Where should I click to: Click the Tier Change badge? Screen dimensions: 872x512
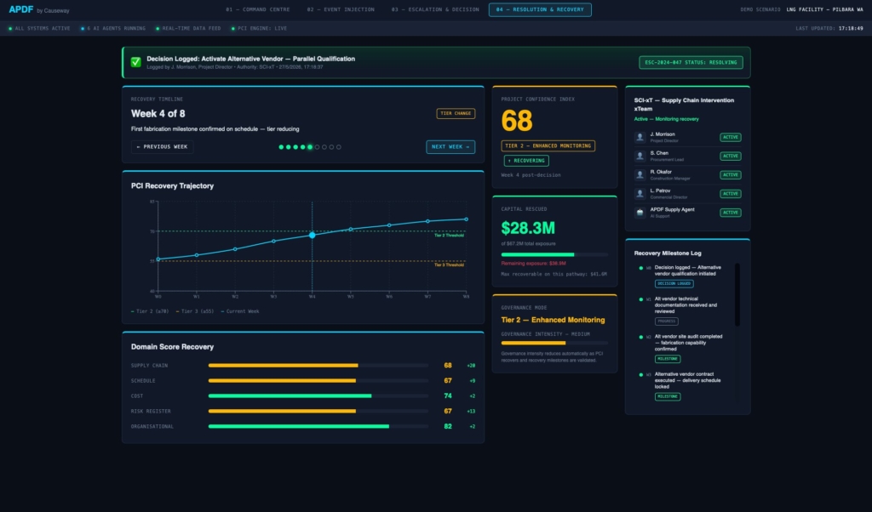456,113
